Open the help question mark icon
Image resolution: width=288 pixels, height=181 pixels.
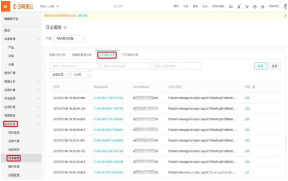(255, 7)
